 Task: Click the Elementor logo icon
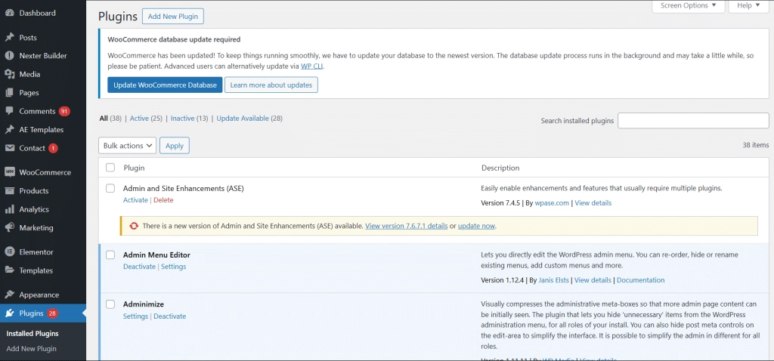coord(9,252)
